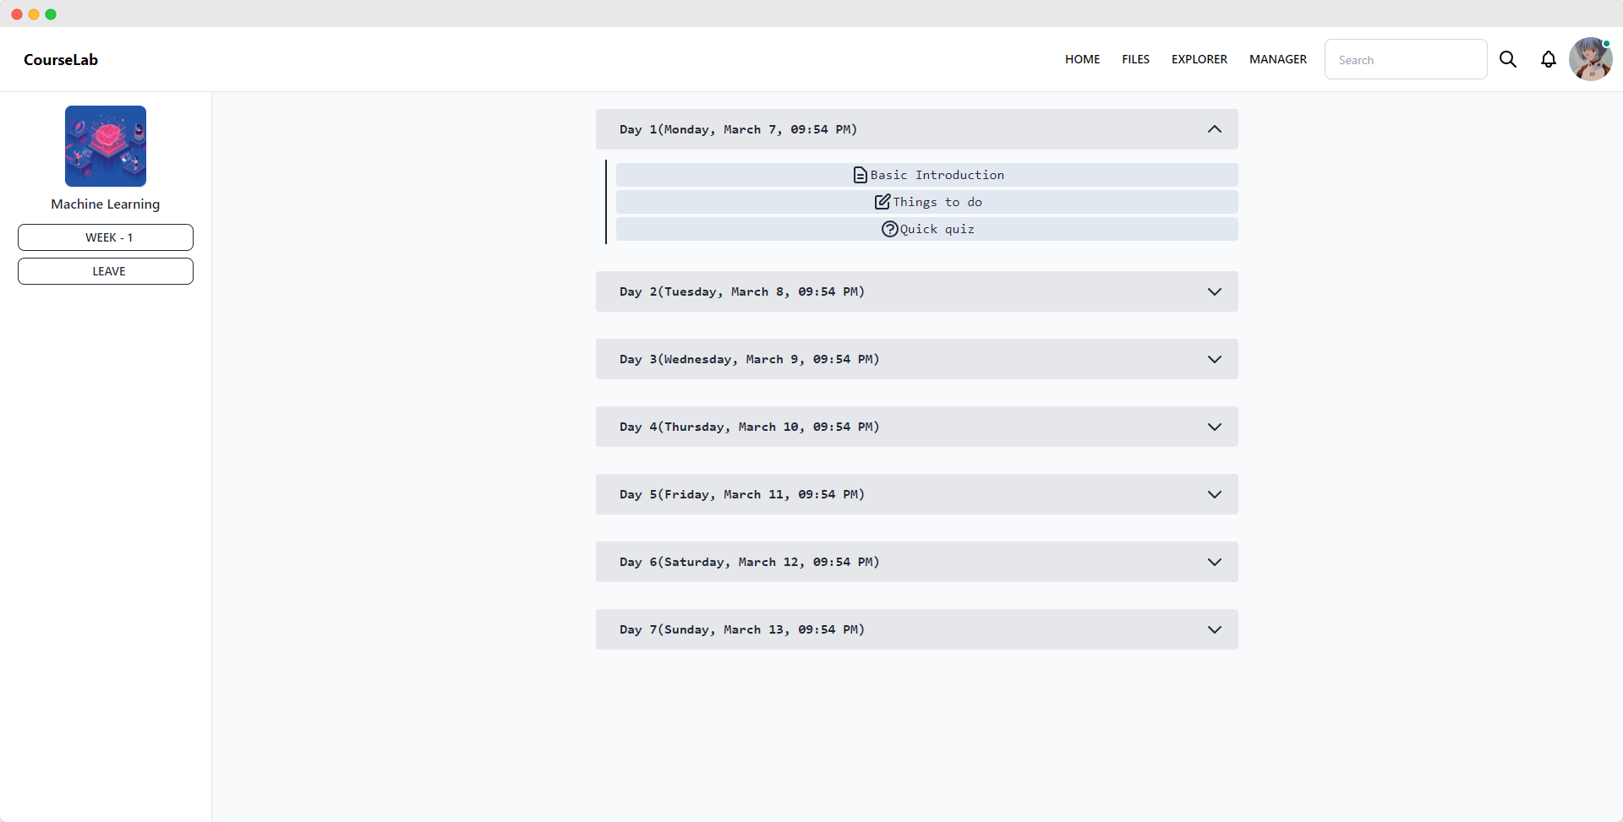Expand Day 3 chevron arrow
This screenshot has width=1623, height=822.
[1214, 359]
